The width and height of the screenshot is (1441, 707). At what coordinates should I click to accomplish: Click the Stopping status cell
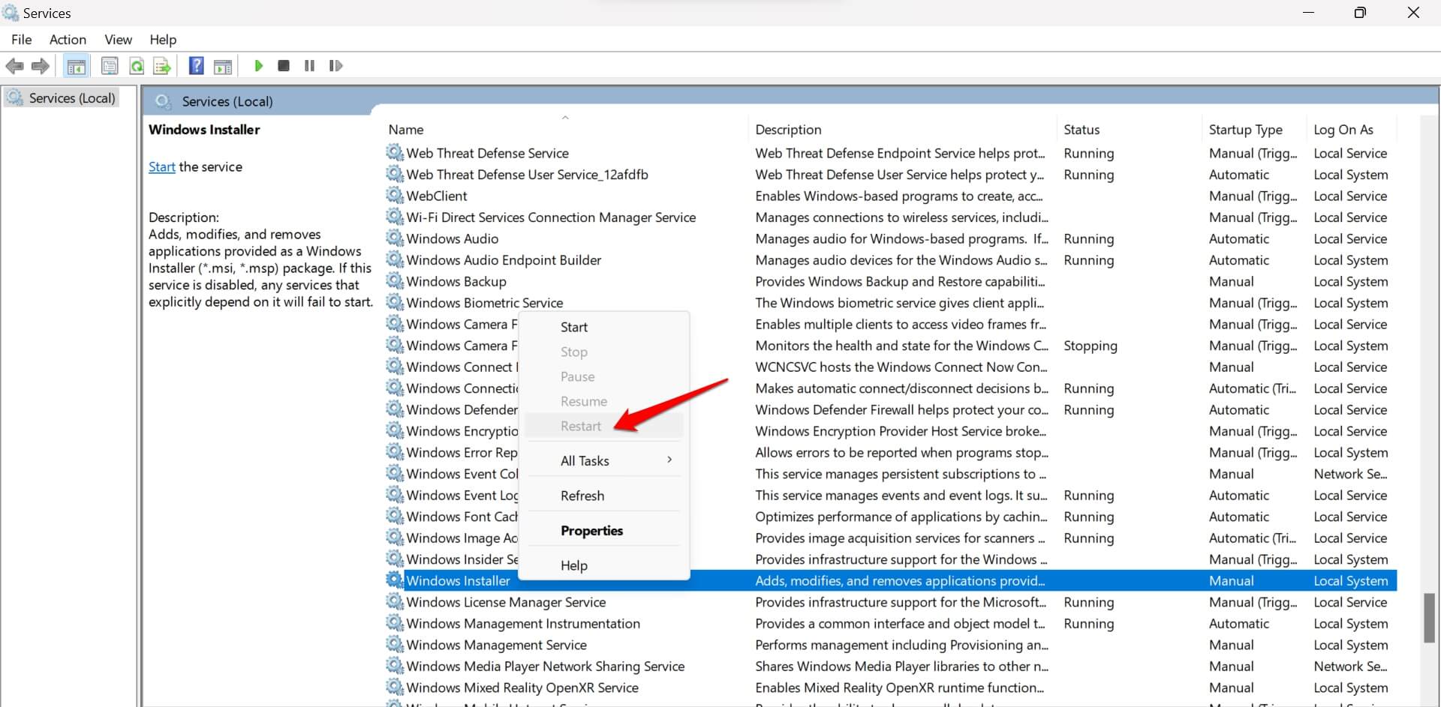click(1090, 346)
